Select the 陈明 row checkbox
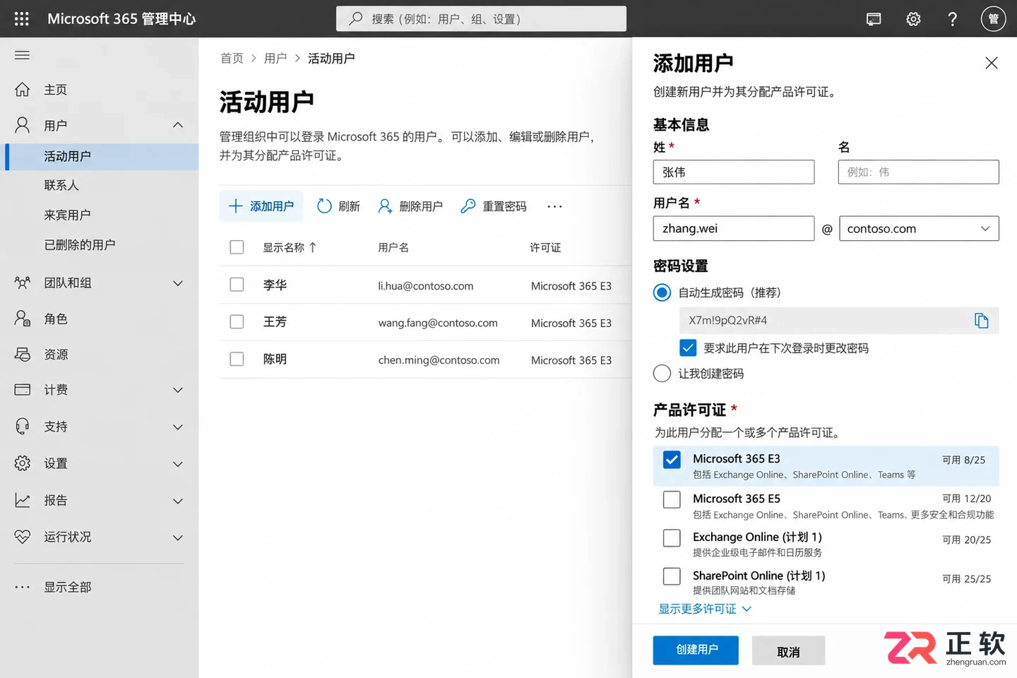Image resolution: width=1017 pixels, height=678 pixels. pyautogui.click(x=237, y=359)
